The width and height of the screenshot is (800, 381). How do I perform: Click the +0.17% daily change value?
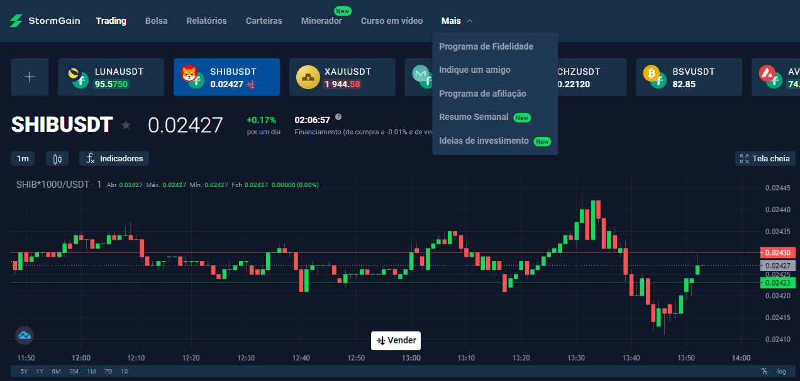[x=262, y=120]
